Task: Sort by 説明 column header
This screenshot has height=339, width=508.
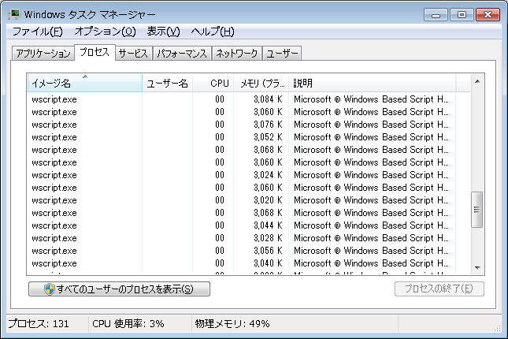Action: [x=373, y=83]
